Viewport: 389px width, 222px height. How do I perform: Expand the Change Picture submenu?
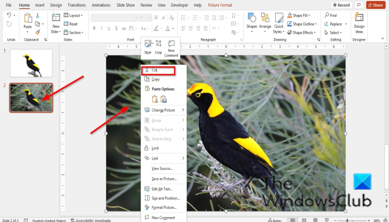point(183,110)
